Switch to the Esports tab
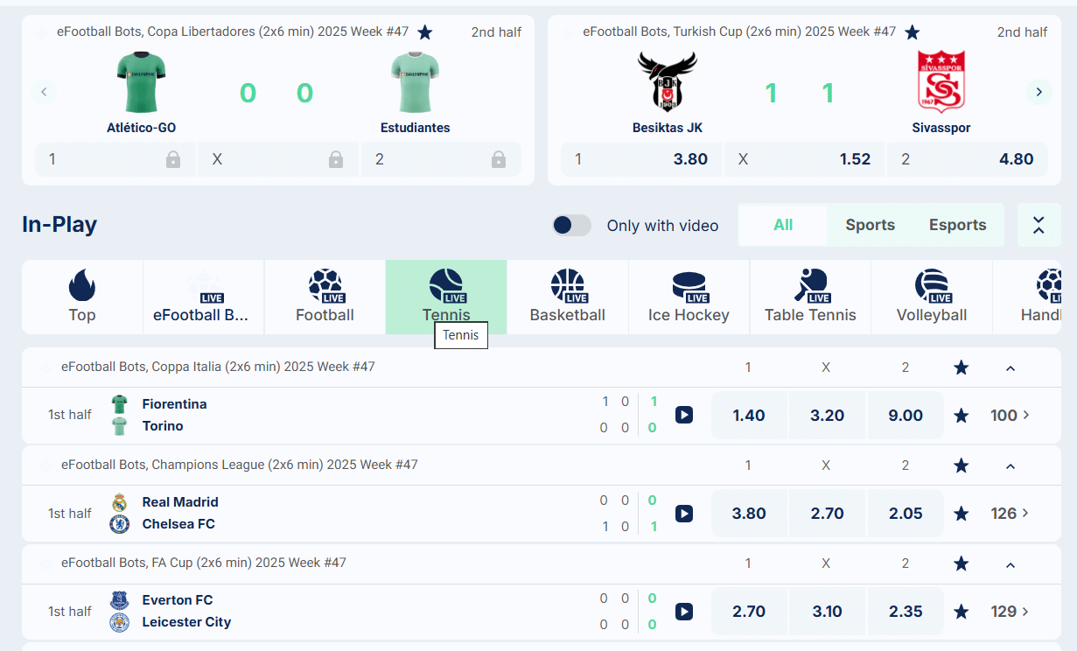The width and height of the screenshot is (1077, 651). (x=957, y=225)
